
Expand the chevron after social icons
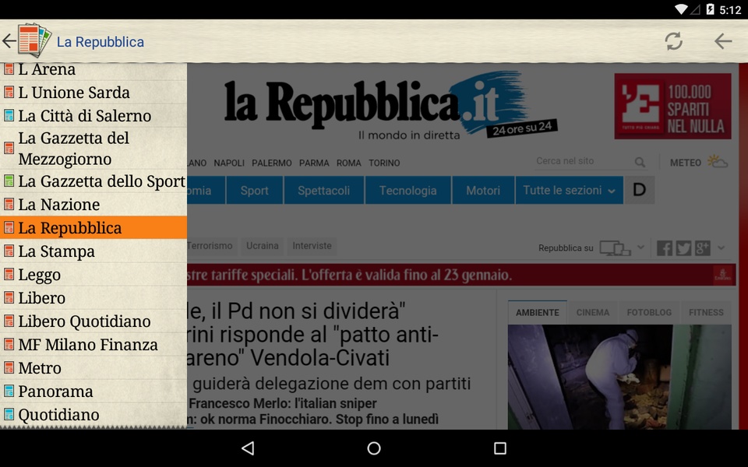click(721, 248)
